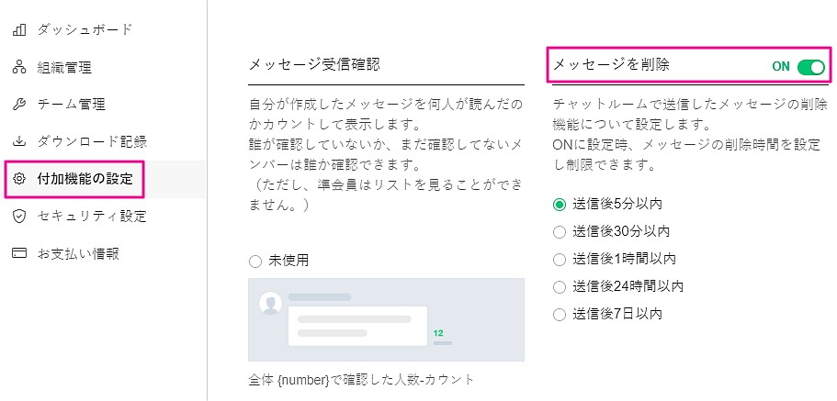Select the 送信後5分以内 radio option
Screen dimensions: 837x401
(560, 204)
